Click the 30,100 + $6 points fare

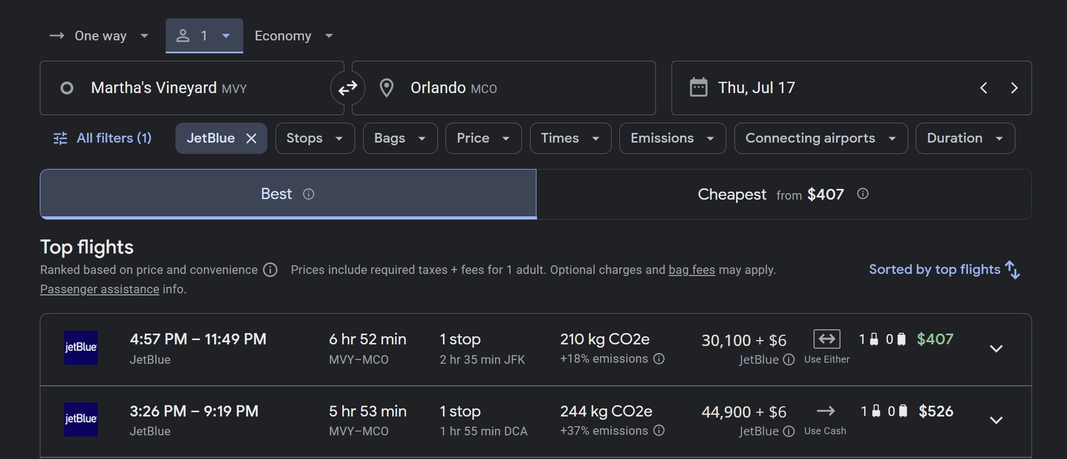point(744,340)
